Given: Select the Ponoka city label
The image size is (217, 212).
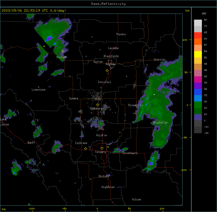Looking at the screenshot, I should (121, 34).
